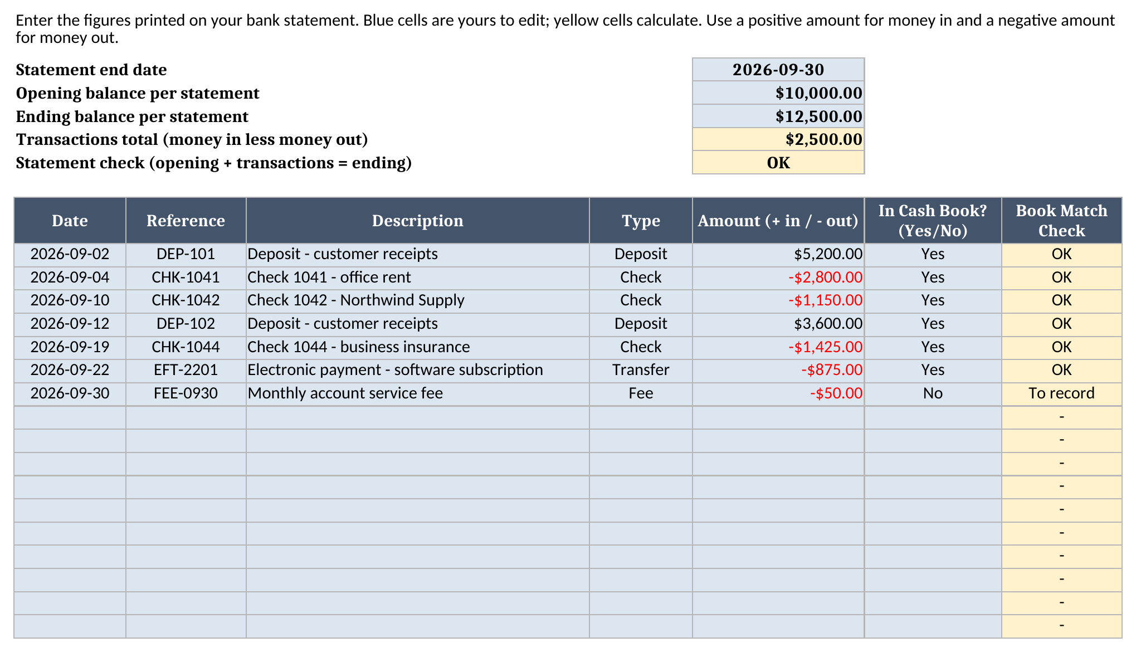Click the Description column header
This screenshot has width=1136, height=652.
[x=418, y=221]
